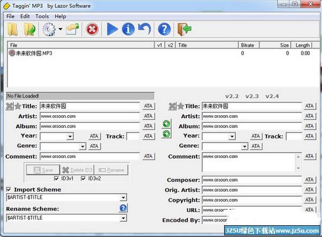
Task: Sort list by File column header
Action: pyautogui.click(x=81, y=45)
